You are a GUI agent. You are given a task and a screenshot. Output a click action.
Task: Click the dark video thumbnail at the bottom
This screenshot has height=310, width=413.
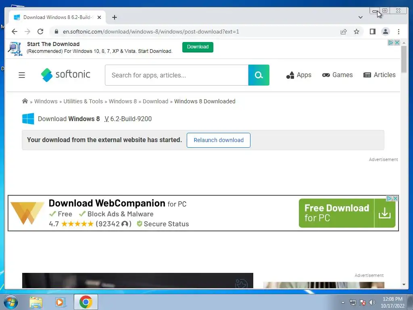pyautogui.click(x=138, y=281)
